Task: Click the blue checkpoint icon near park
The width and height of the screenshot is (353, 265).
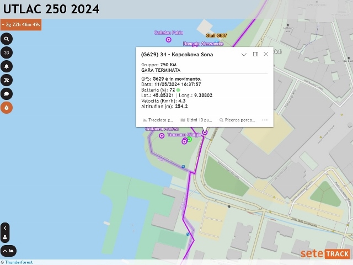Action: pos(183,167)
